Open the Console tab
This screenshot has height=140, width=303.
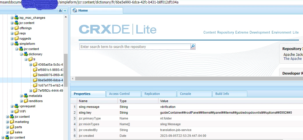coord(194,94)
